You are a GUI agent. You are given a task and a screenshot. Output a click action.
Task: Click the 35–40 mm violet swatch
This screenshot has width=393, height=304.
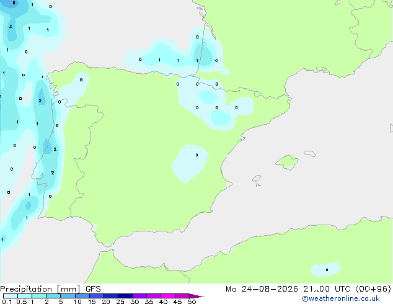[x=153, y=296]
